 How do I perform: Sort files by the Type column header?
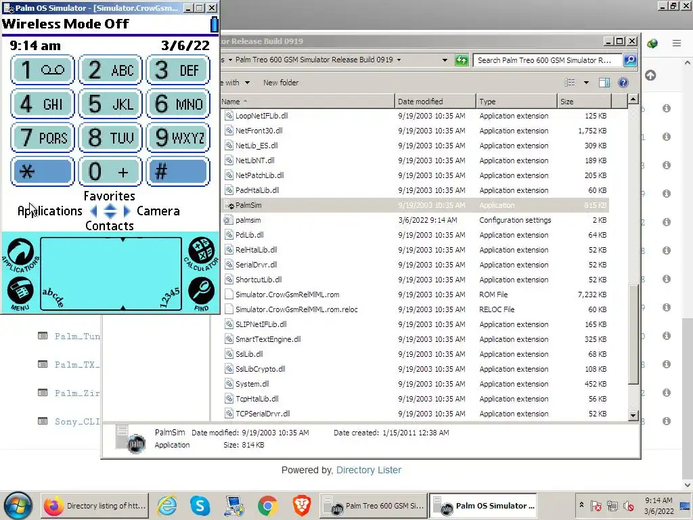point(516,102)
